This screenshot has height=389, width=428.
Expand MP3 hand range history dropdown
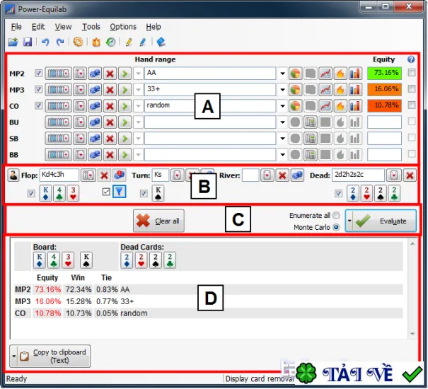[x=282, y=90]
